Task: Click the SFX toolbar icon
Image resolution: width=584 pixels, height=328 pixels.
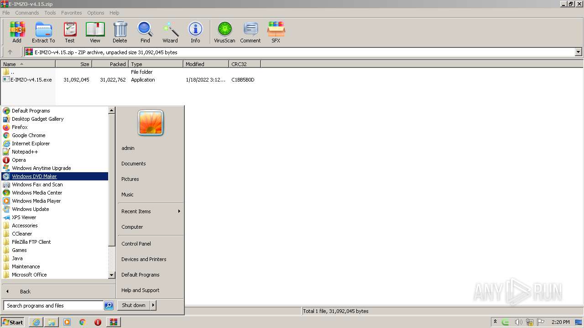Action: 276,32
